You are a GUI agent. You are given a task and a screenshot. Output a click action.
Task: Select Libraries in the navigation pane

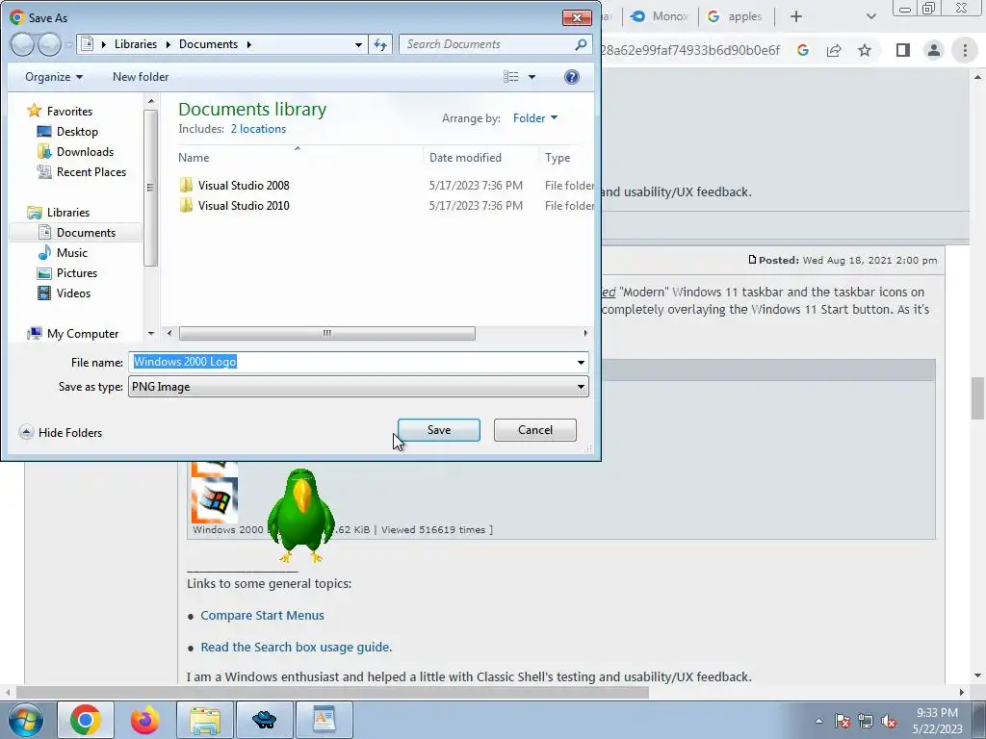(68, 213)
